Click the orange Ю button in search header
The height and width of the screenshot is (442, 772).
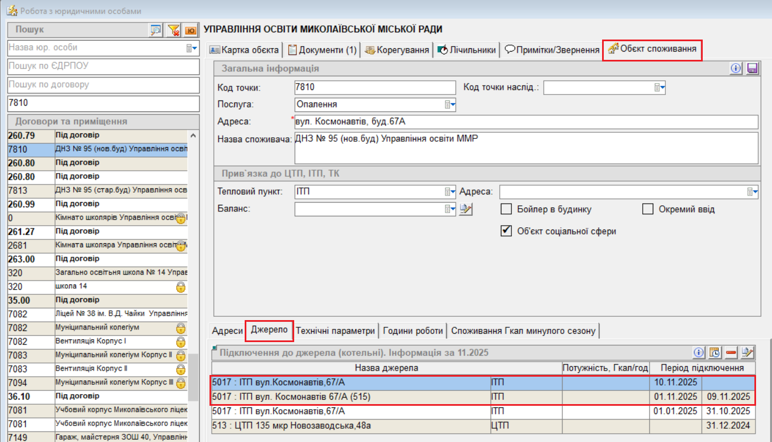pos(191,30)
